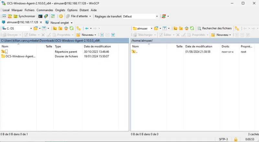This screenshot has width=259, height=142.
Task: Click the local Select All check icon
Action: point(113,35)
